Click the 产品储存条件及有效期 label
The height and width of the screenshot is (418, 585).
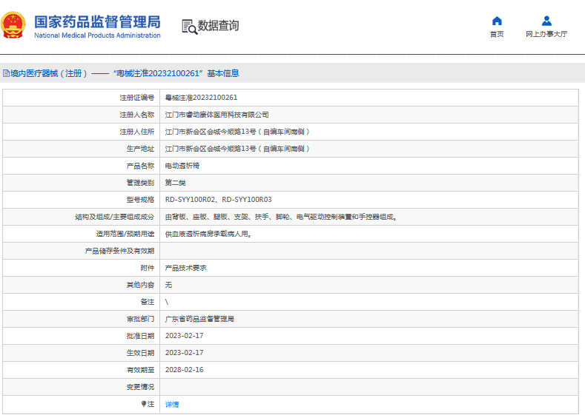[x=119, y=252]
